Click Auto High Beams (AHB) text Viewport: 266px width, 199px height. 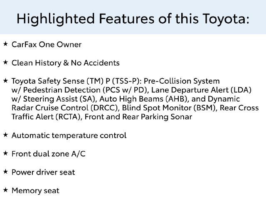click(x=143, y=99)
